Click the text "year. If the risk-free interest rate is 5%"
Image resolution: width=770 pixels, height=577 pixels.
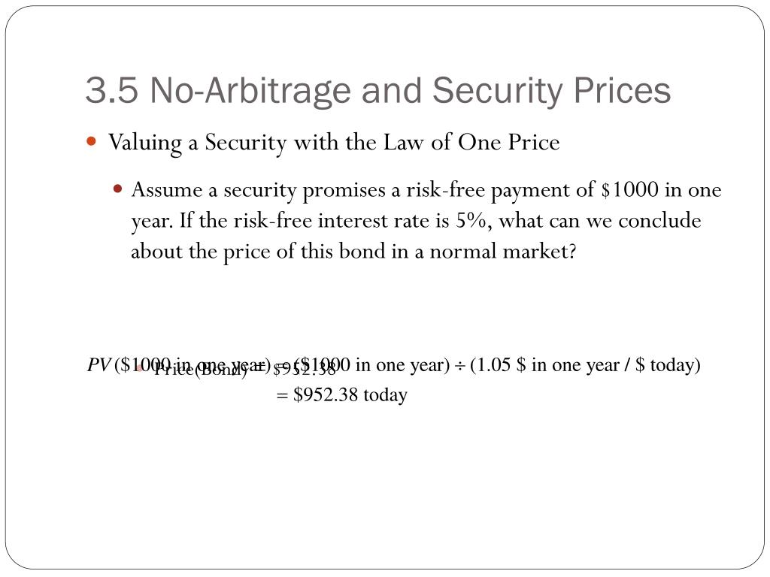point(311,221)
